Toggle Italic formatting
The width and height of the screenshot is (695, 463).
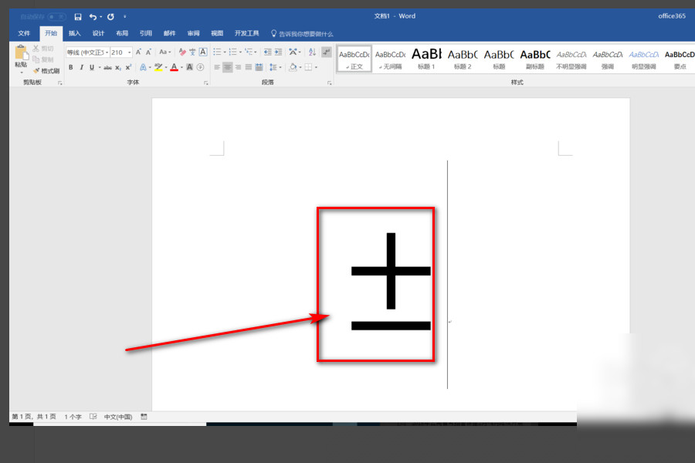coord(82,67)
